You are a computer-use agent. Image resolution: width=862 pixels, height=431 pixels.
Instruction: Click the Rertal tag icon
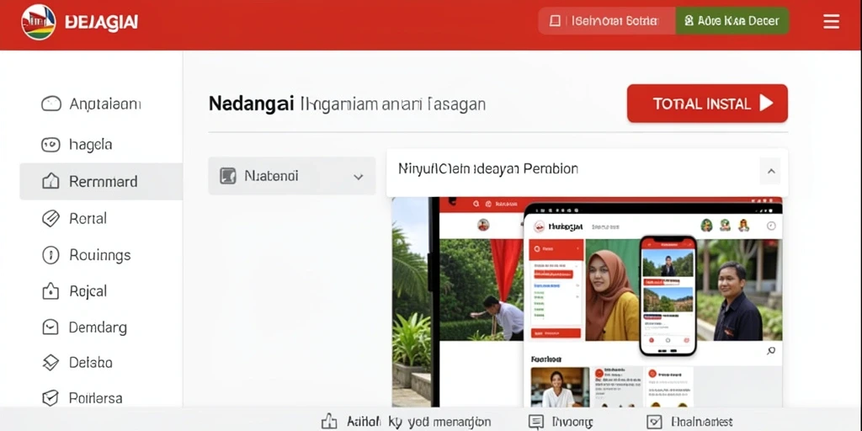51,218
